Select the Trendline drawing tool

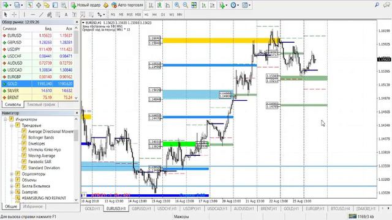[41, 15]
